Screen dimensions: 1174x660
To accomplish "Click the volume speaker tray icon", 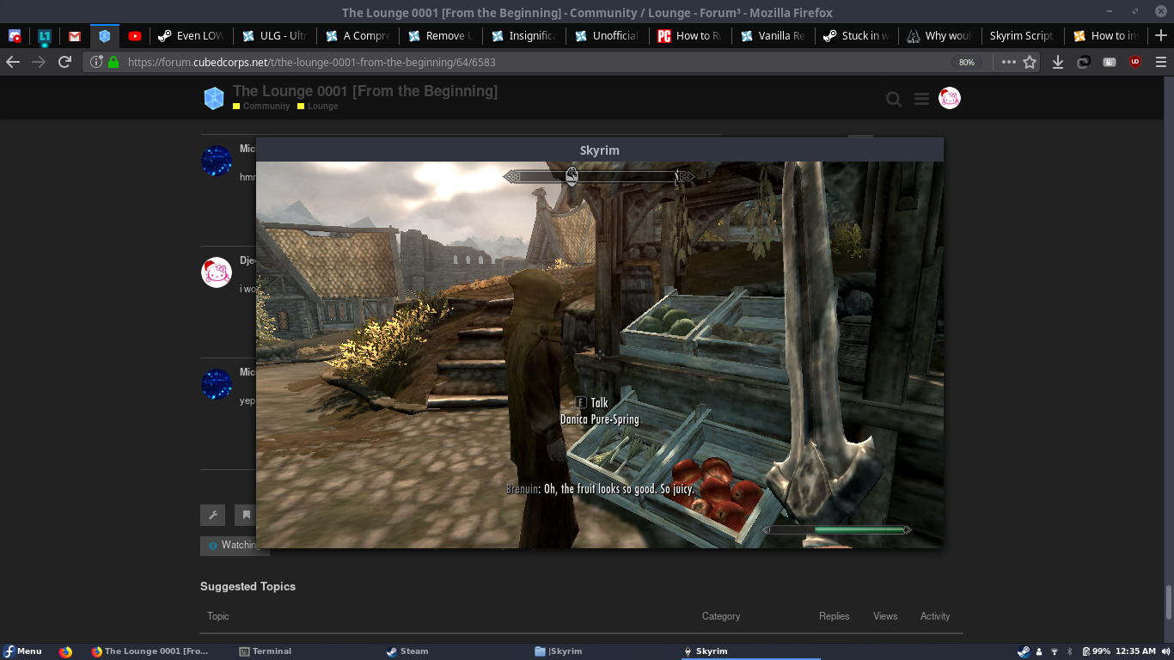I will point(1165,651).
